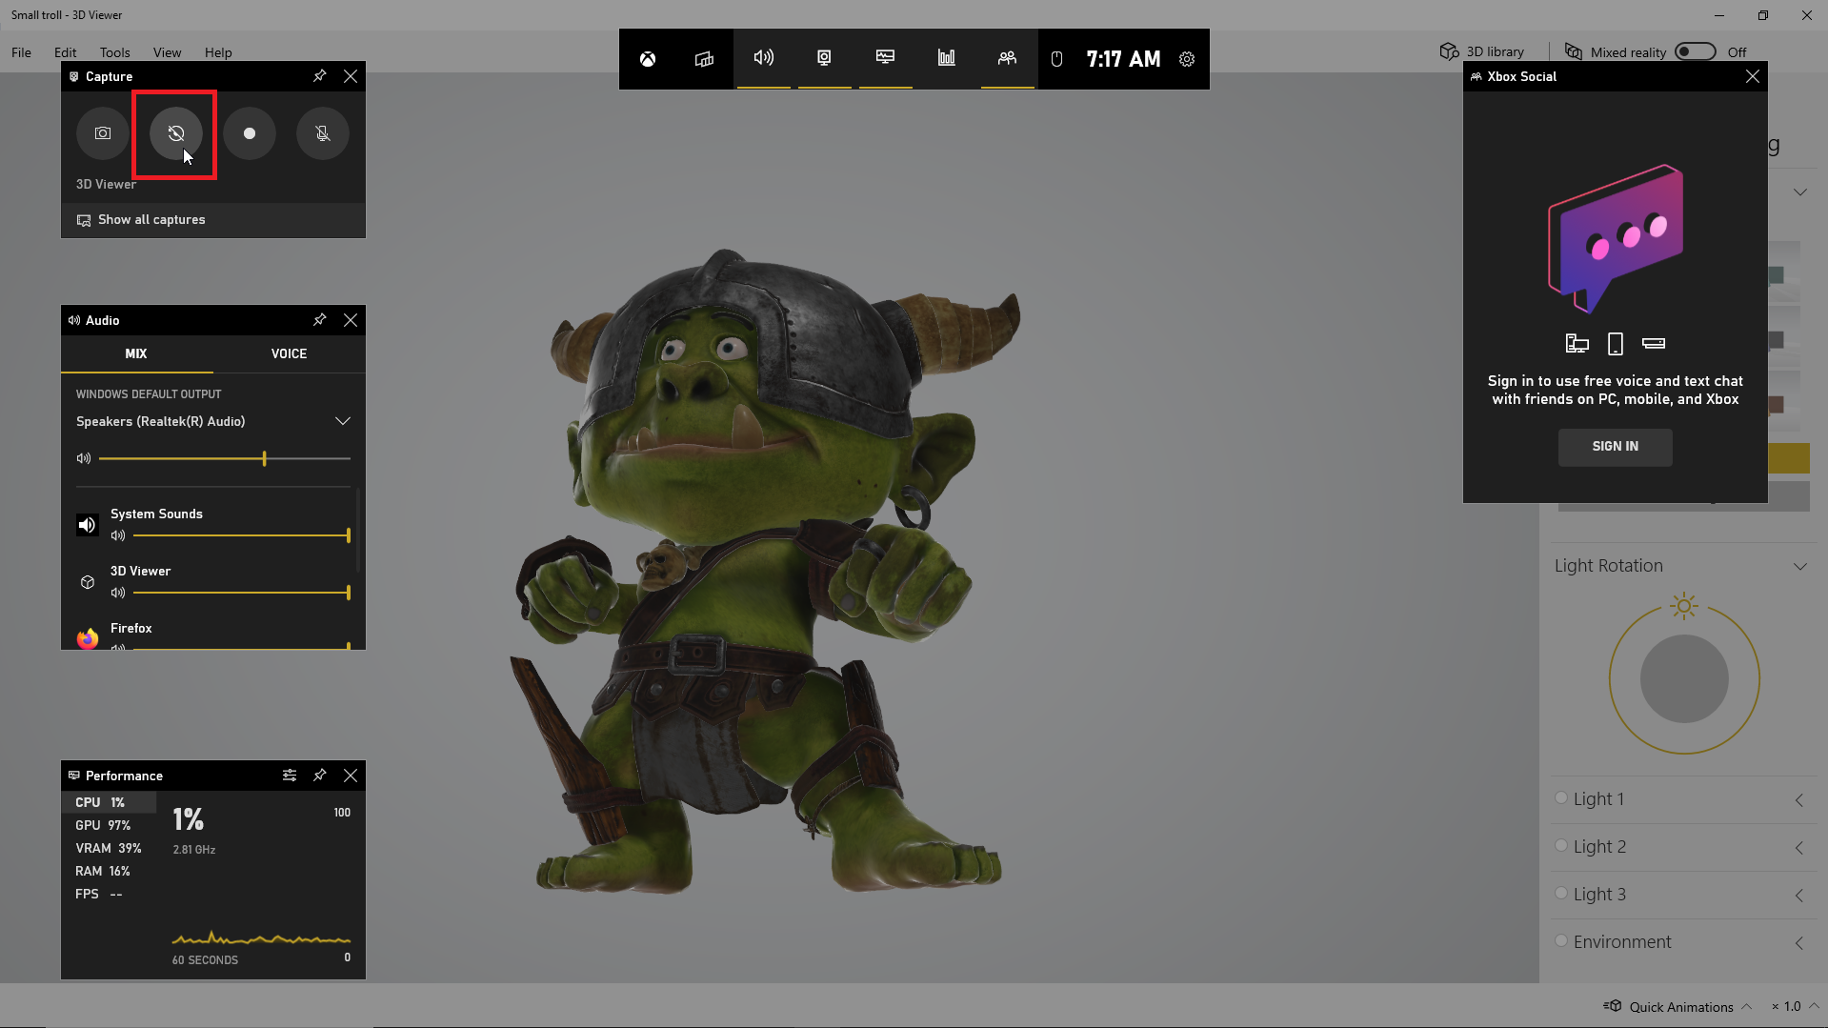Viewport: 1828px width, 1028px height.
Task: Pin the Audio widget
Action: point(320,320)
